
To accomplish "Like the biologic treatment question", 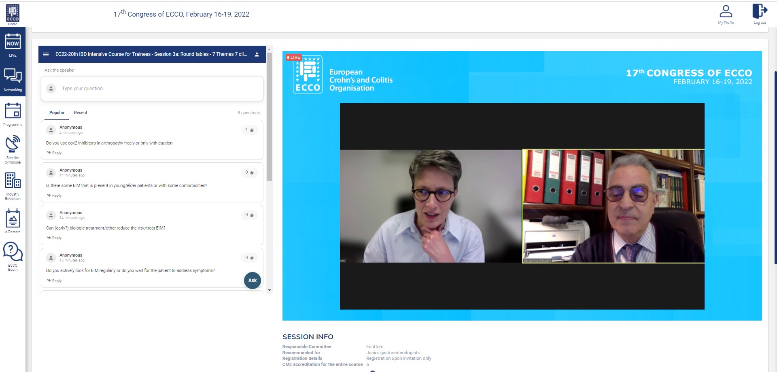I will (x=250, y=215).
